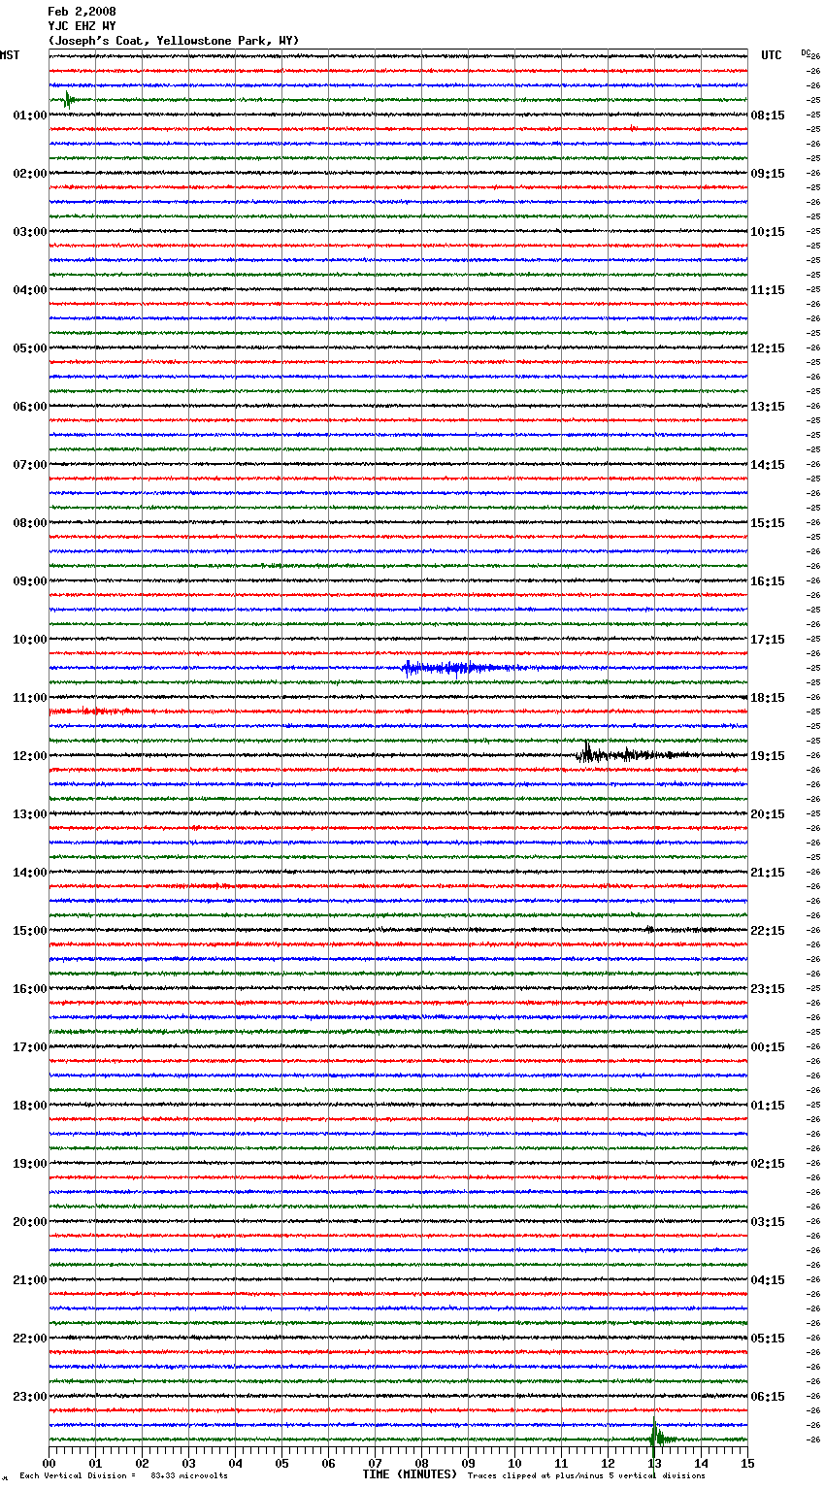Click the UTC time label '11:15'
The width and height of the screenshot is (825, 1489).
pyautogui.click(x=768, y=290)
